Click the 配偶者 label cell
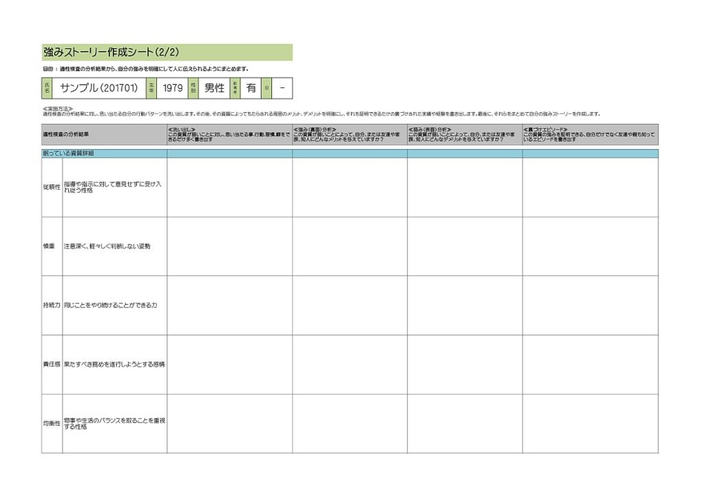This screenshot has height=498, width=705. pos(235,88)
